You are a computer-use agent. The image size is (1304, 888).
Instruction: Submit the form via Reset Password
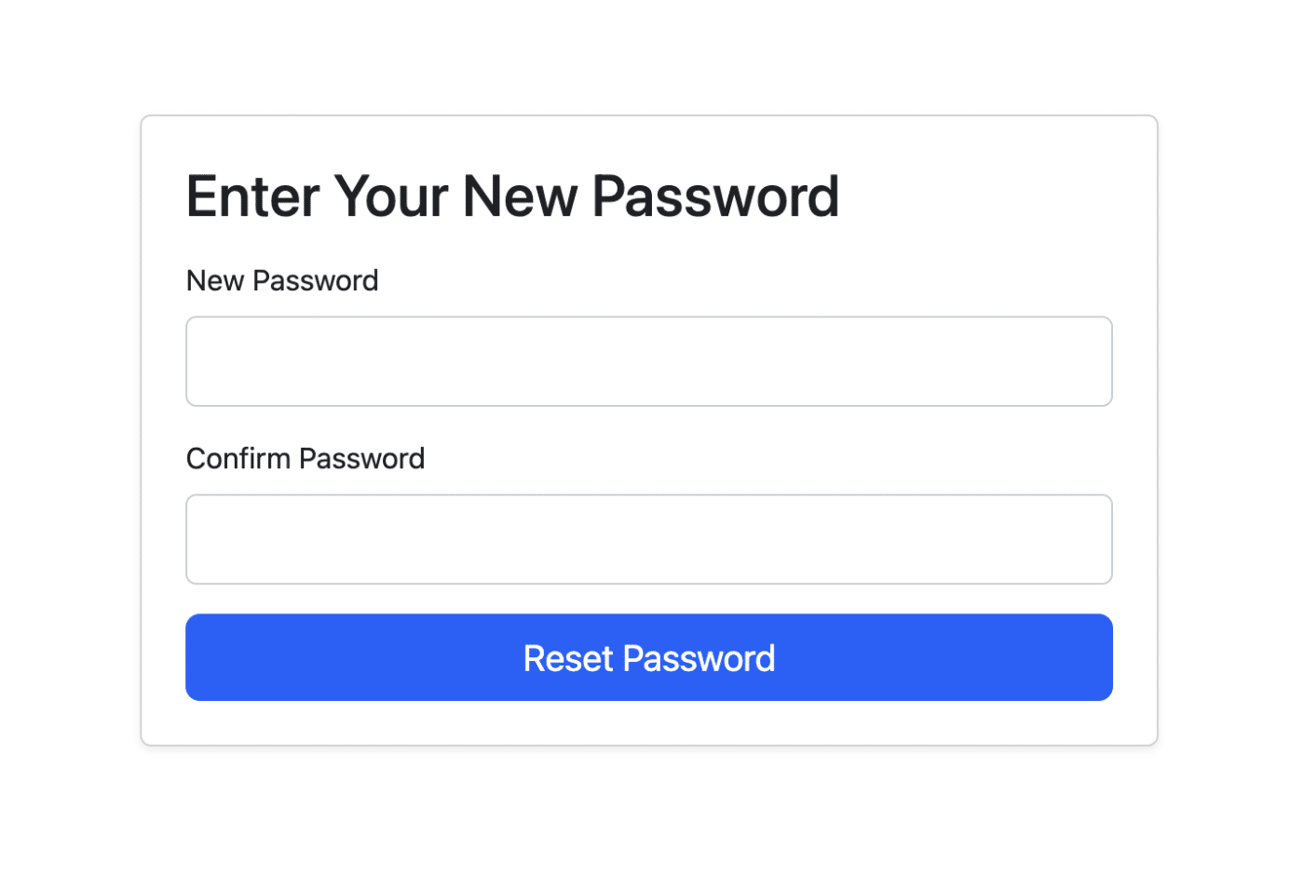tap(649, 657)
